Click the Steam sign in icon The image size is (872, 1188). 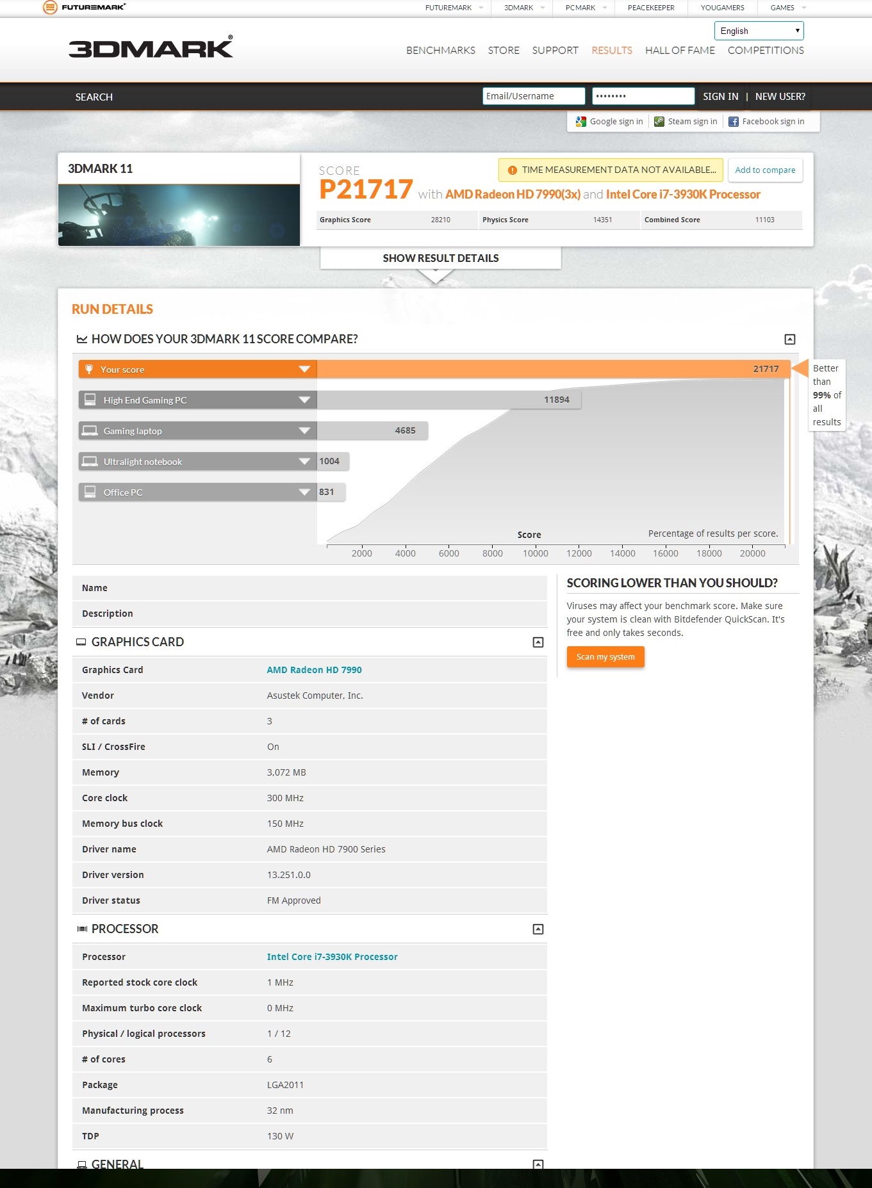coord(659,122)
